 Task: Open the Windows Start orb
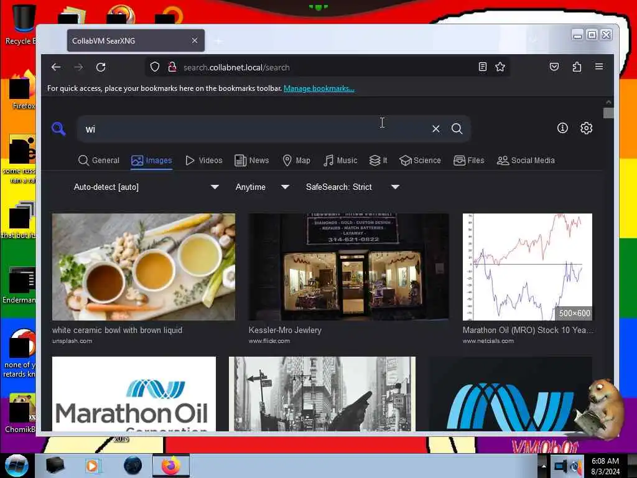click(x=16, y=466)
